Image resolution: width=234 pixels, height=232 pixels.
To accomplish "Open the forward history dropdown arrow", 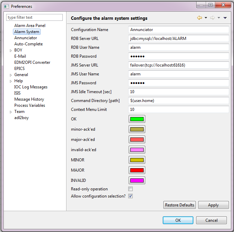I will pos(219,18).
